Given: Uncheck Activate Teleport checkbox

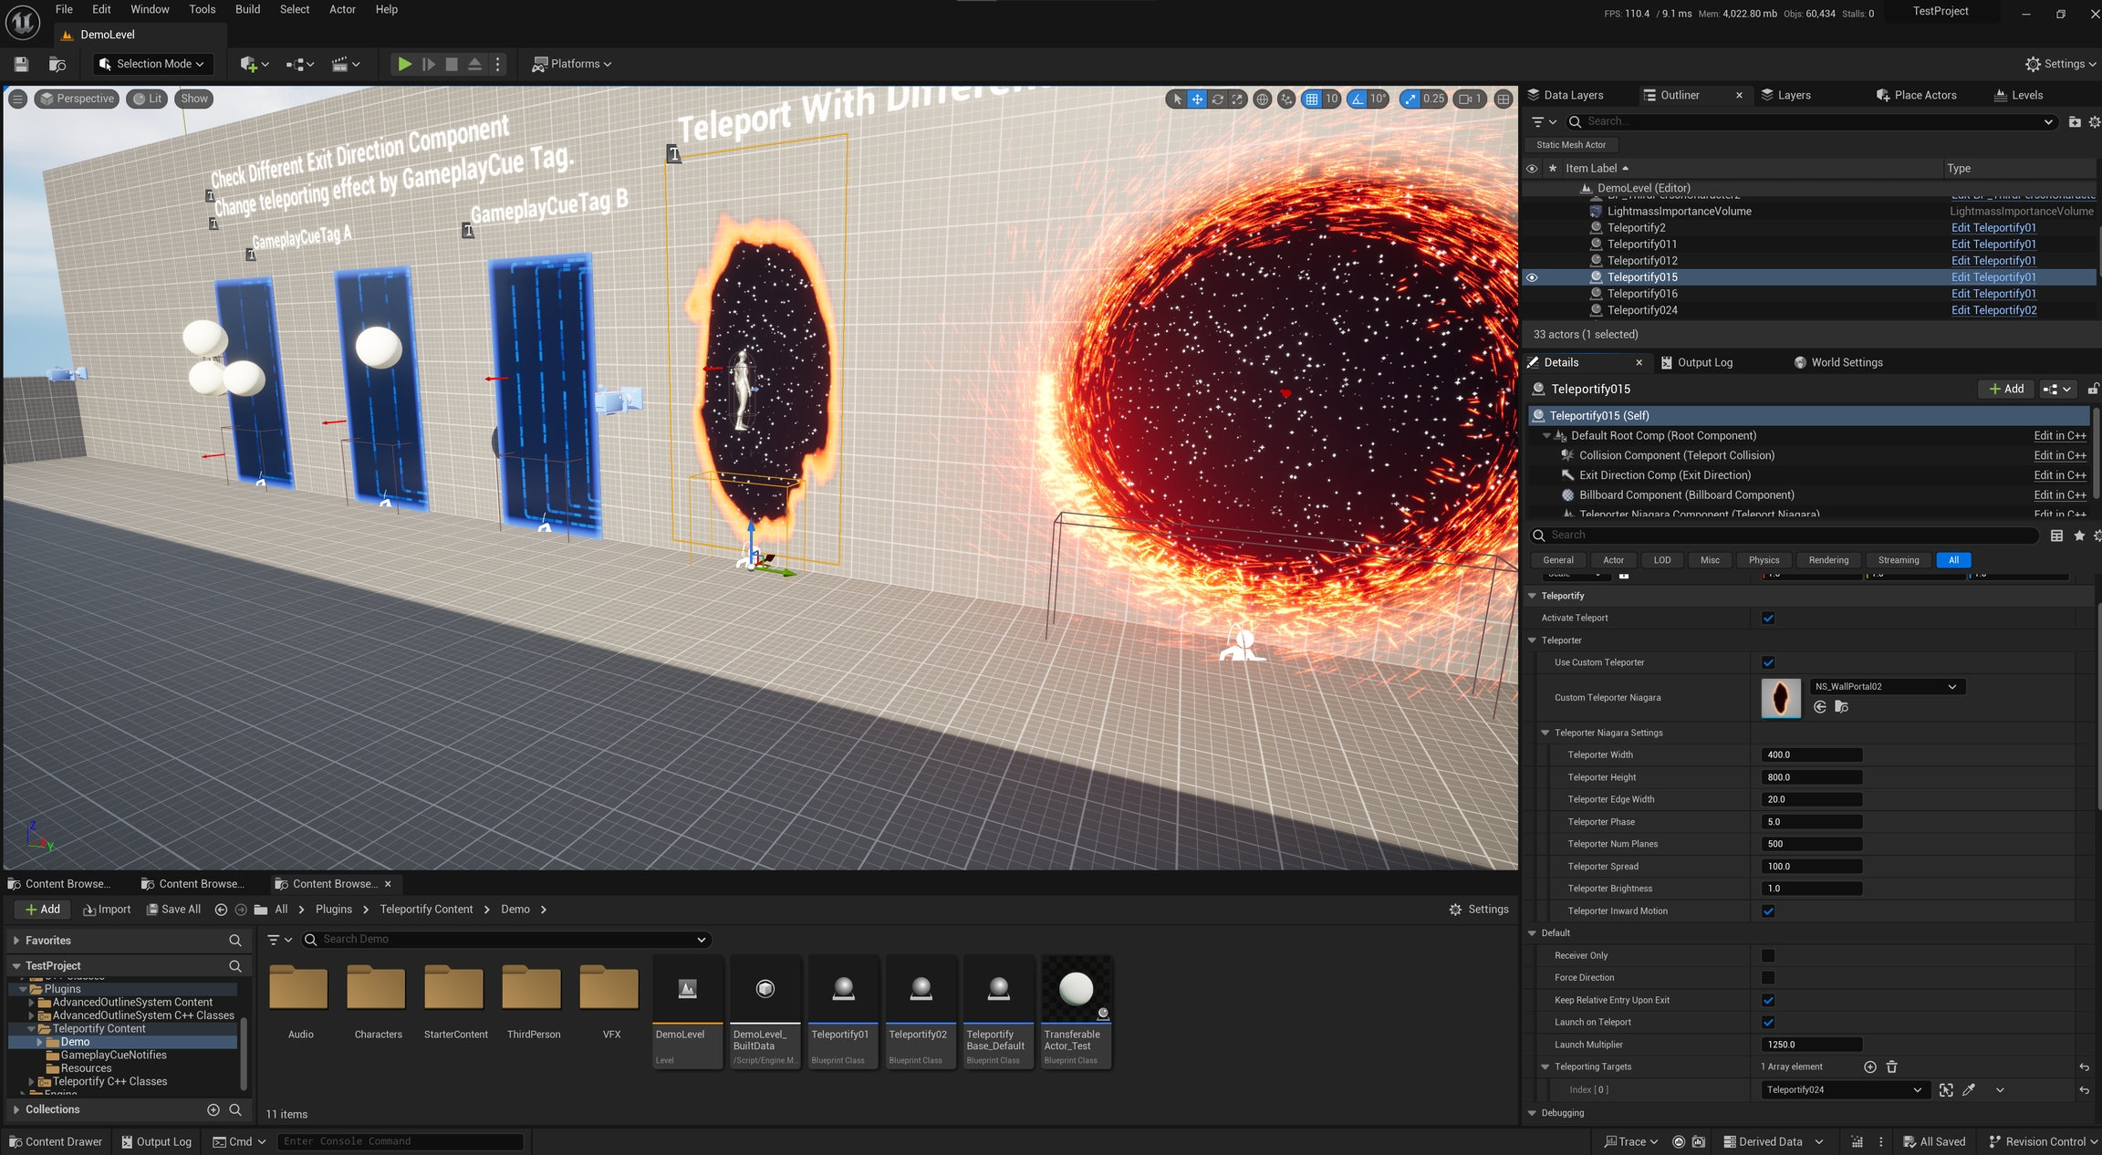Looking at the screenshot, I should pos(1768,618).
